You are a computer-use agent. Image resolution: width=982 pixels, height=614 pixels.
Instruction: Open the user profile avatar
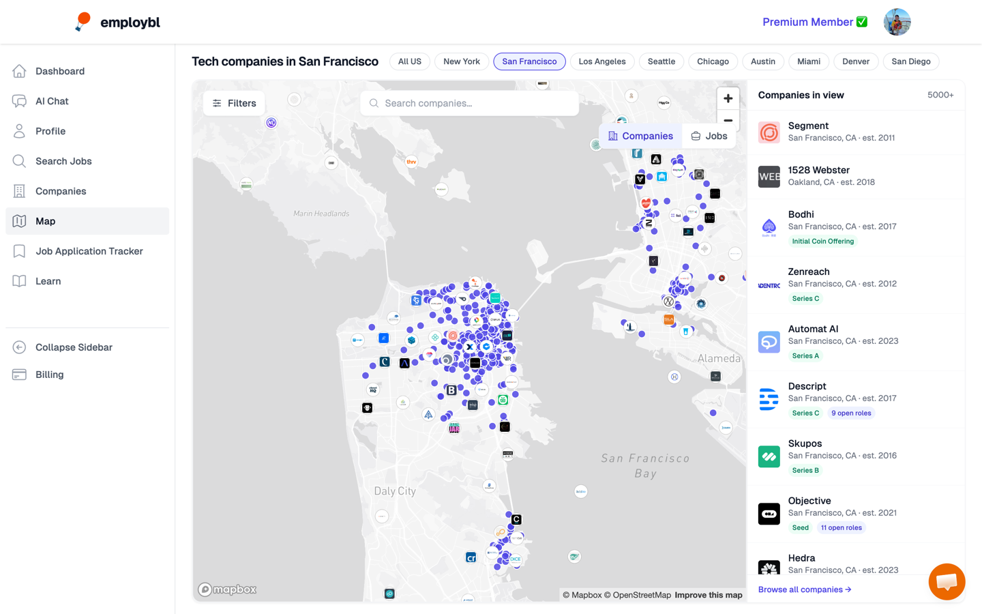[x=897, y=22]
